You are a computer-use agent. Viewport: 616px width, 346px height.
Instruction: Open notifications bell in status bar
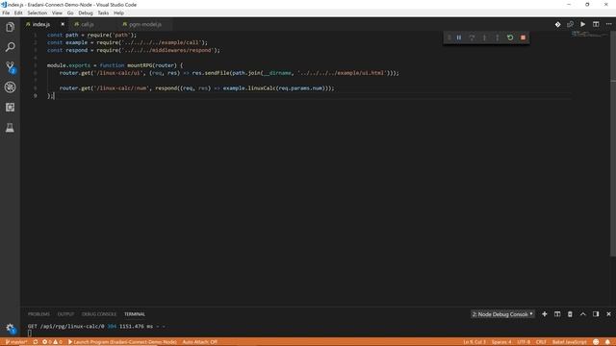tap(607, 342)
